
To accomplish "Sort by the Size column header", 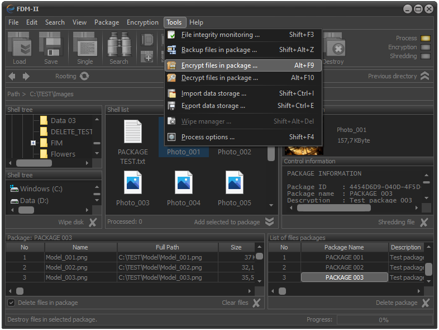I will tap(236, 247).
